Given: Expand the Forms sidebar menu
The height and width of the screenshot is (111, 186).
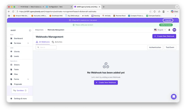Looking at the screenshot, I should 28,79.
